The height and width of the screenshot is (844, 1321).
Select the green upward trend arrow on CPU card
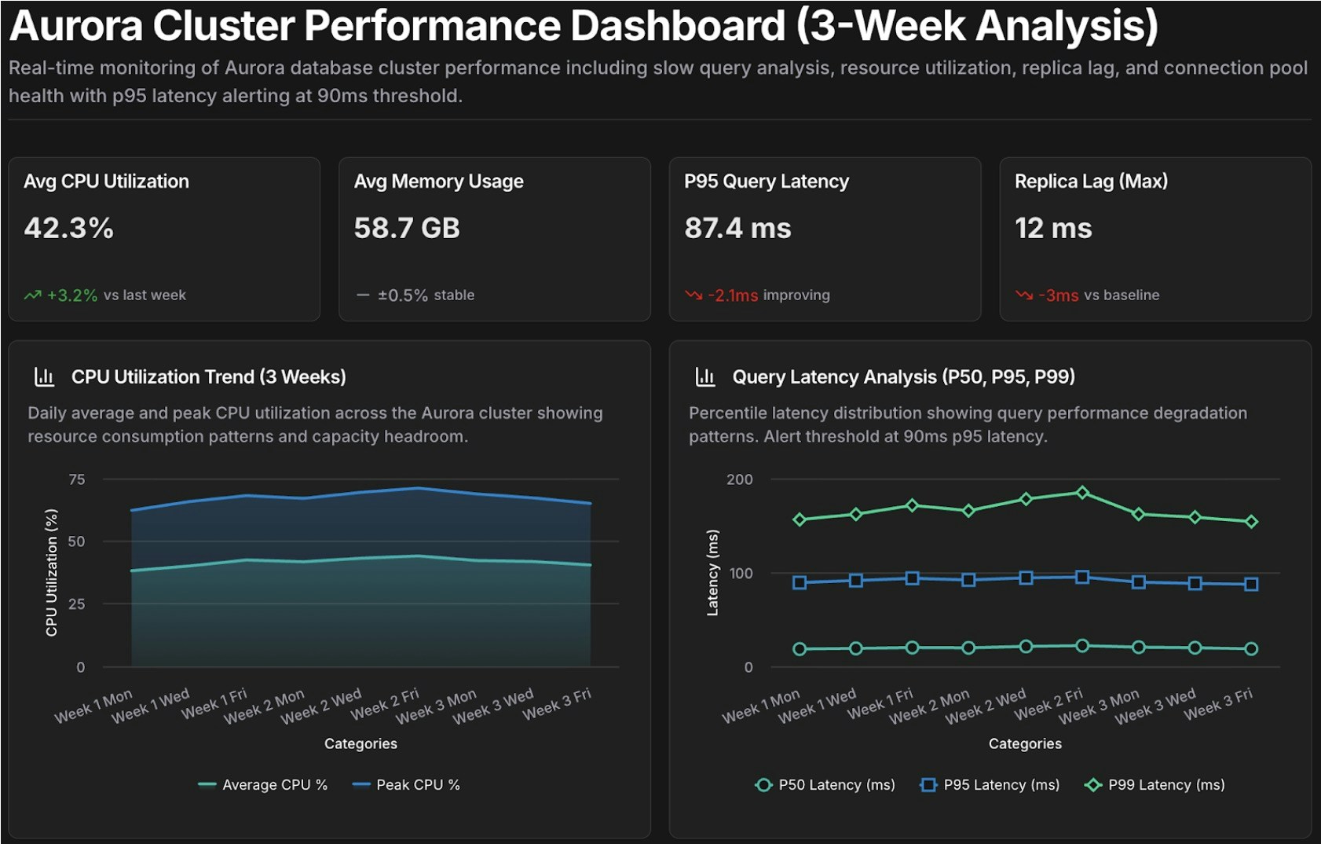[32, 295]
